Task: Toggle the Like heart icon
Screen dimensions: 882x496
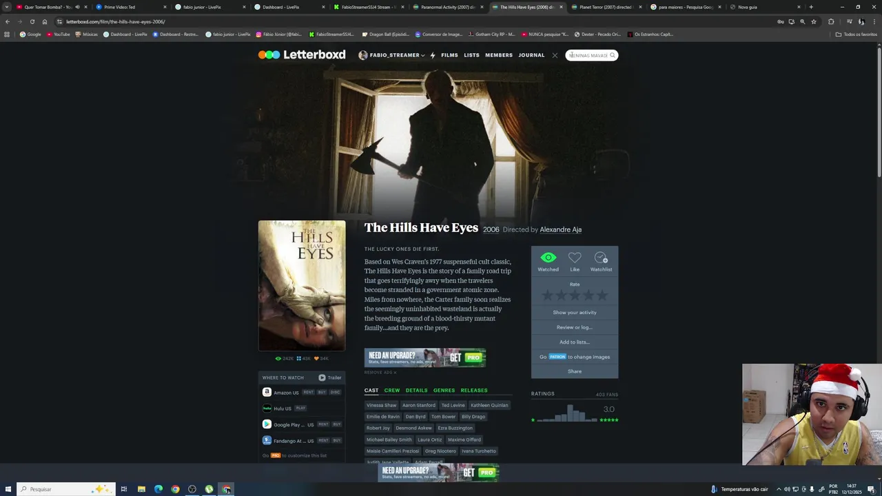Action: coord(575,258)
